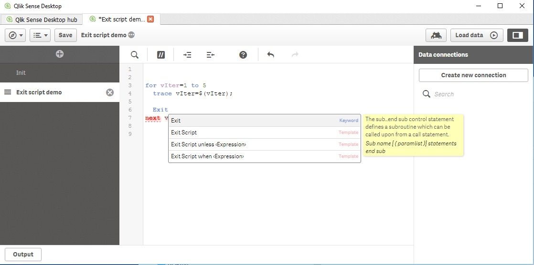Close the Exit script demo tab
This screenshot has height=265, width=534.
point(150,19)
